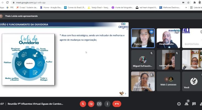Click the camera indicator in address bar
This screenshot has width=202, height=110.
click(x=184, y=2)
